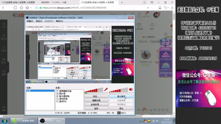Viewport: 221px width, 124px height.
Task: Open the browser skin shirt icon
Action: coord(152,2)
